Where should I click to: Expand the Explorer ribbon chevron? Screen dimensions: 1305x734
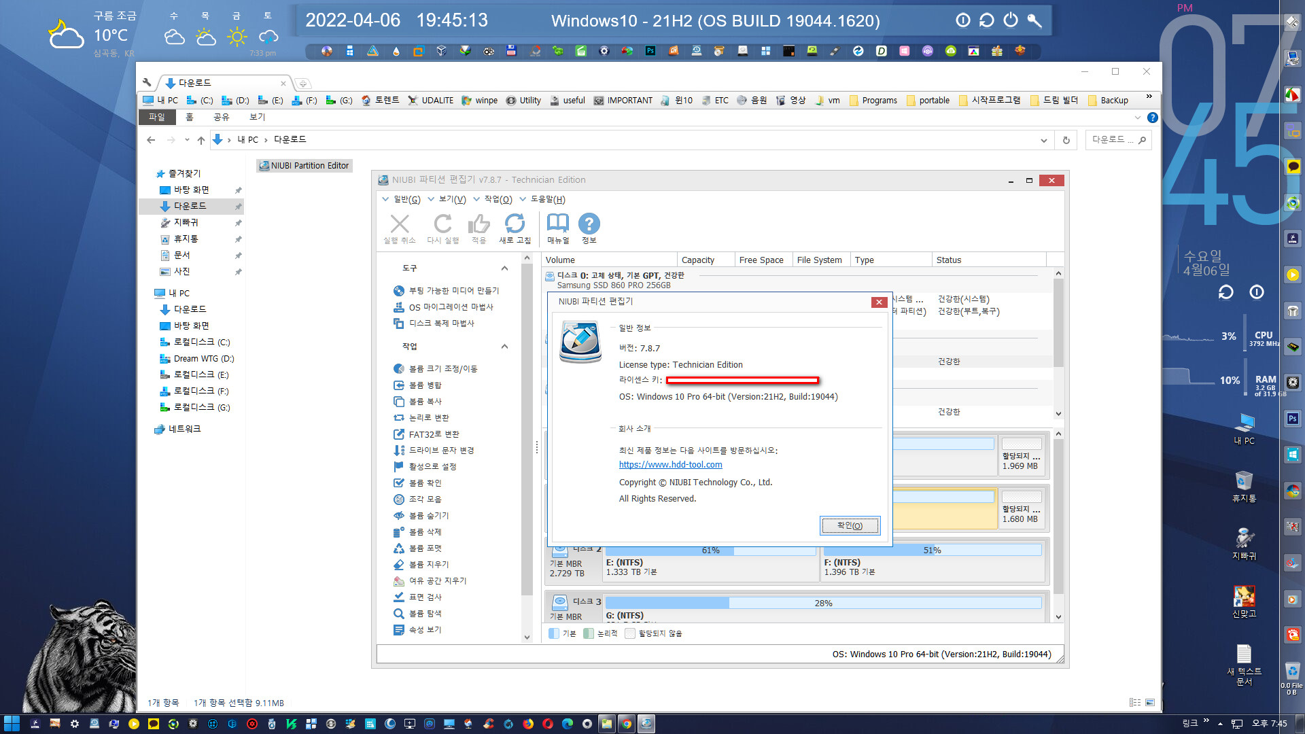pyautogui.click(x=1138, y=118)
